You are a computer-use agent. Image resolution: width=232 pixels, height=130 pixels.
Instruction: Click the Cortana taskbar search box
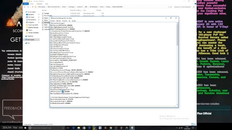point(46,128)
